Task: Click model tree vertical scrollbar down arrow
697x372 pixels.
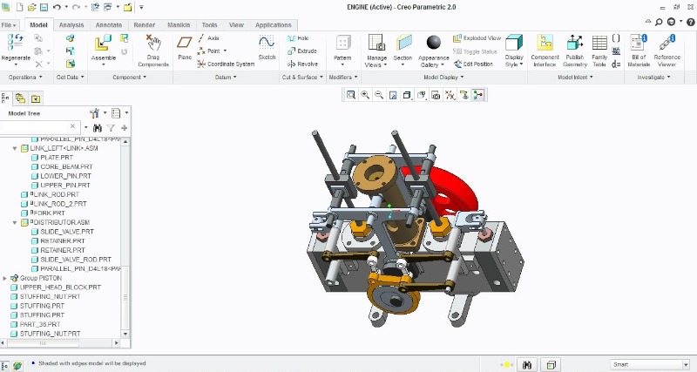Action: 125,334
